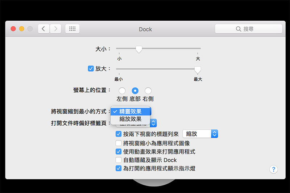The image size is (290, 193).
Task: Open the 縮放 title bar action dropdown
Action: (x=200, y=134)
